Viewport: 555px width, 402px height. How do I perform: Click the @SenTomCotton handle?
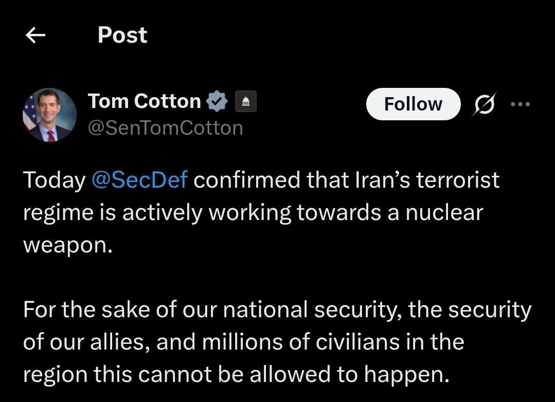[165, 127]
